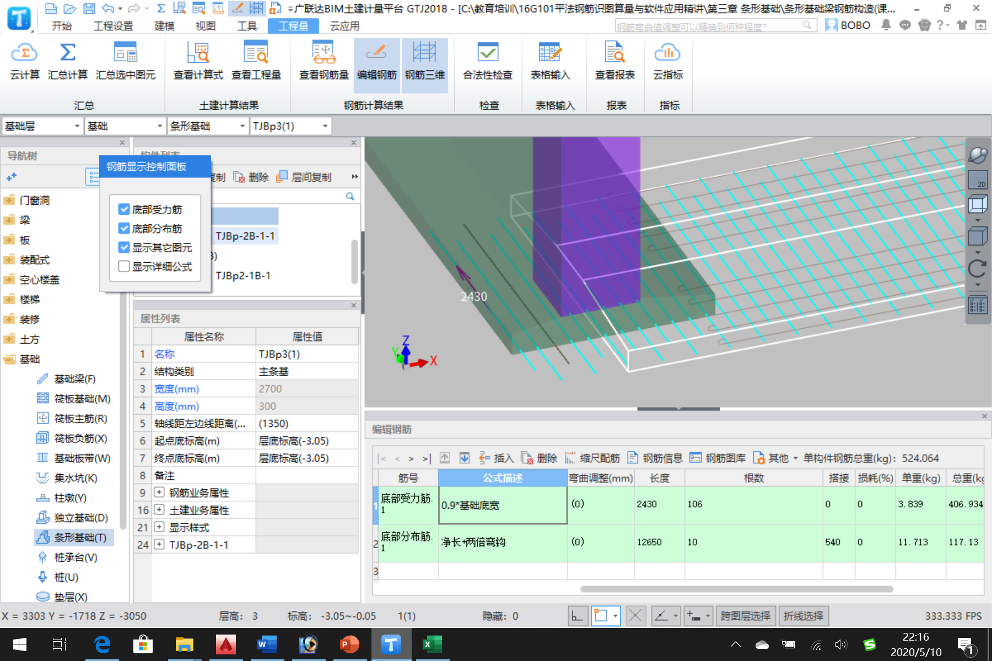This screenshot has height=661, width=992.
Task: Expand 土建业务属性 property group
Action: point(159,510)
